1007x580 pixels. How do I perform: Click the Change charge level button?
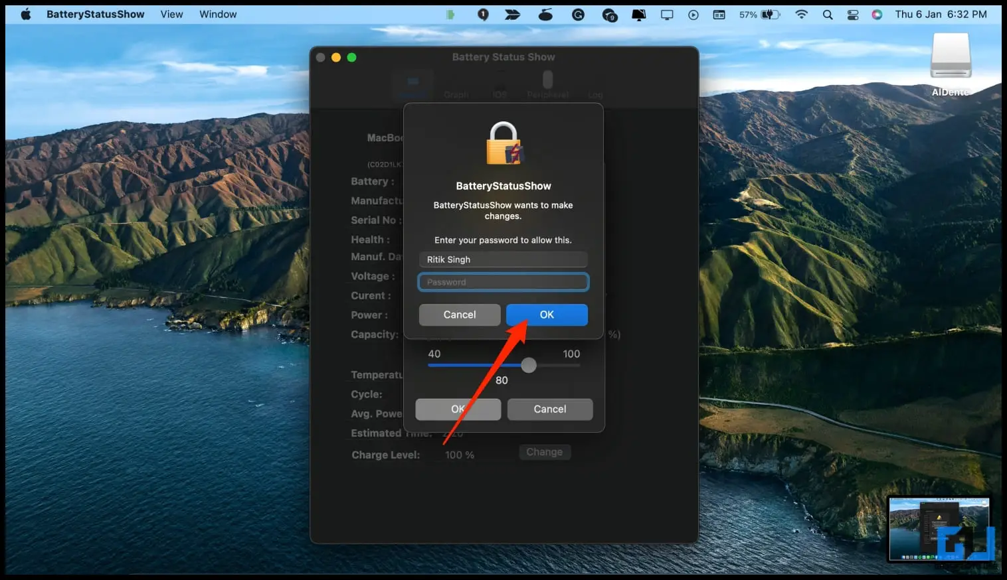545,452
